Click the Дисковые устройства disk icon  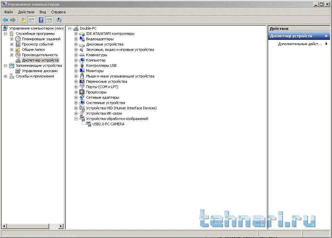(82, 45)
